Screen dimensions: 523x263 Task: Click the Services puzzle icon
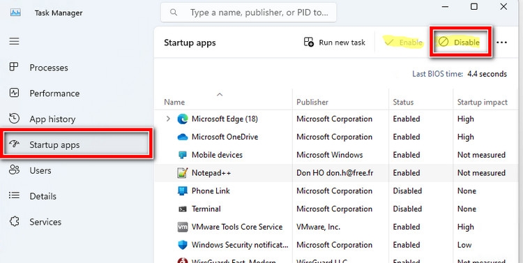coord(14,221)
